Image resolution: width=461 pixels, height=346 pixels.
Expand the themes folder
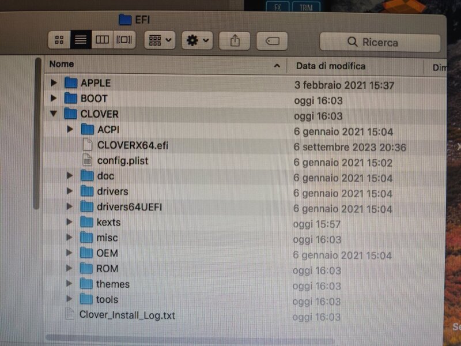click(69, 283)
